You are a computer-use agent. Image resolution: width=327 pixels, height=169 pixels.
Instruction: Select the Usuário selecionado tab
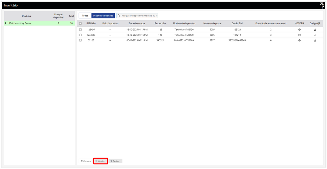click(103, 16)
